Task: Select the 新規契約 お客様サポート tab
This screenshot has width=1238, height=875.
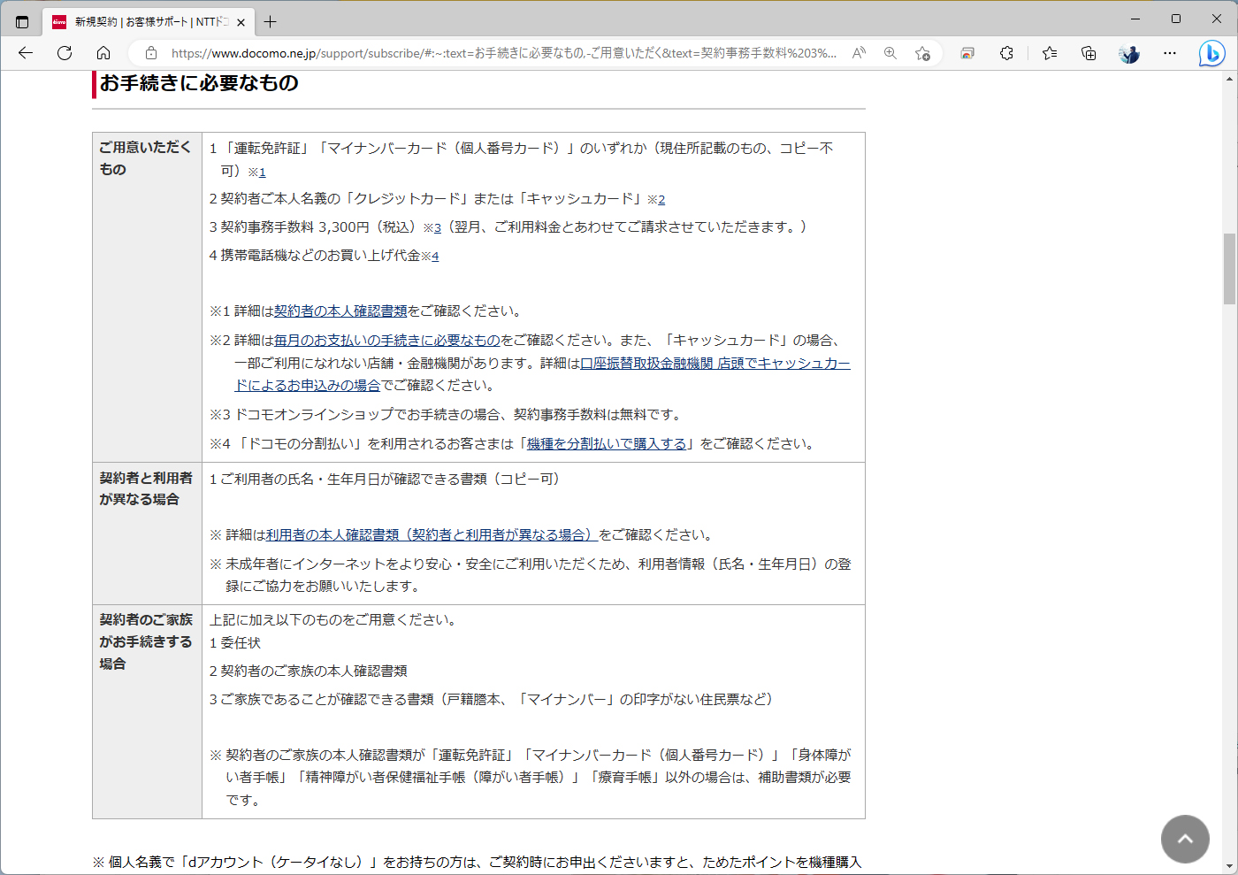Action: coord(149,22)
